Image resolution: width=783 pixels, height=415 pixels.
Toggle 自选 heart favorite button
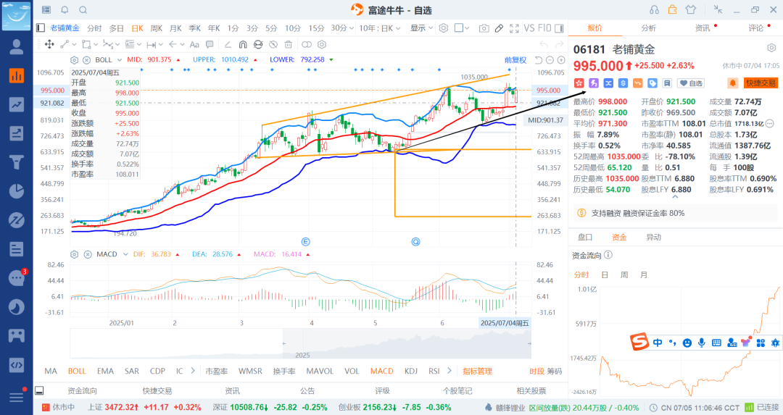(691, 83)
